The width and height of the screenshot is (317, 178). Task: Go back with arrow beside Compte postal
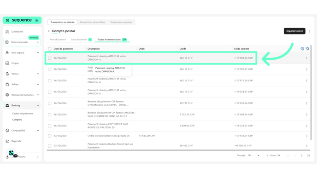tap(49, 31)
